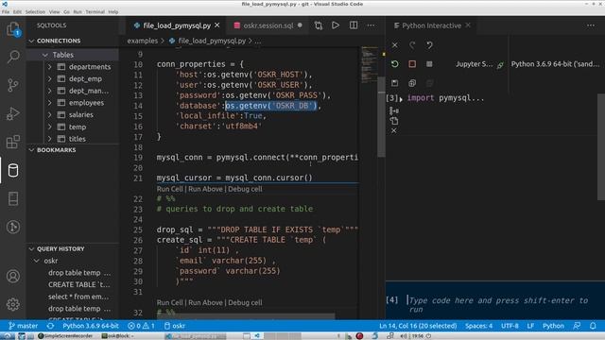Collapse the BOOKMARKS section
The image size is (605, 340).
[x=31, y=150]
